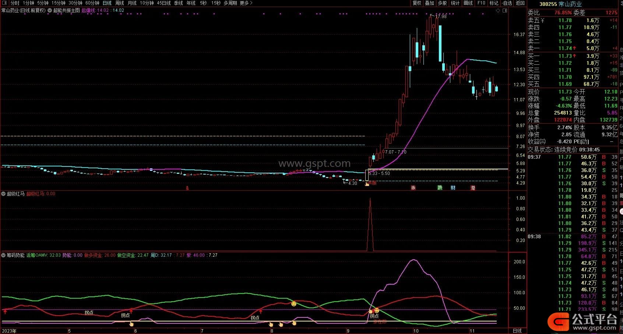Expand the 更多 periods list

point(246,3)
